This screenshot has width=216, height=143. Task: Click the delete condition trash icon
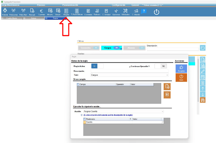(167, 94)
